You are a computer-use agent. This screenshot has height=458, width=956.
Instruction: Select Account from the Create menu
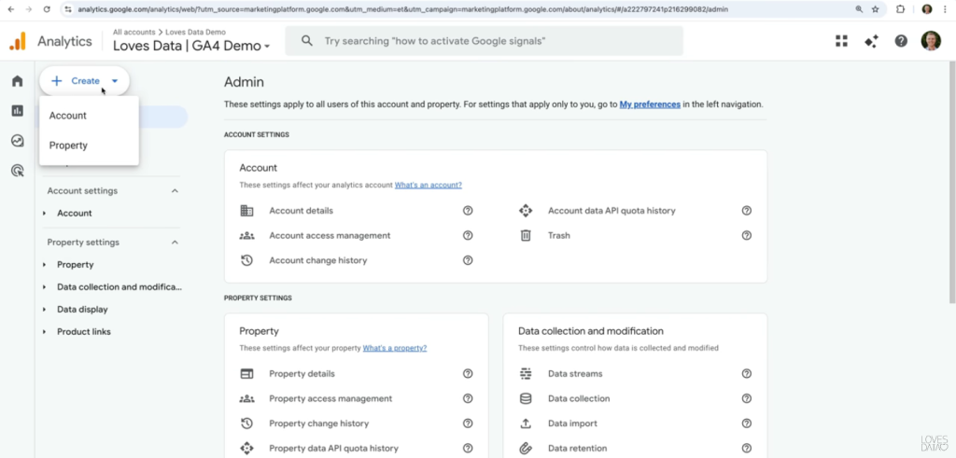pyautogui.click(x=89, y=116)
